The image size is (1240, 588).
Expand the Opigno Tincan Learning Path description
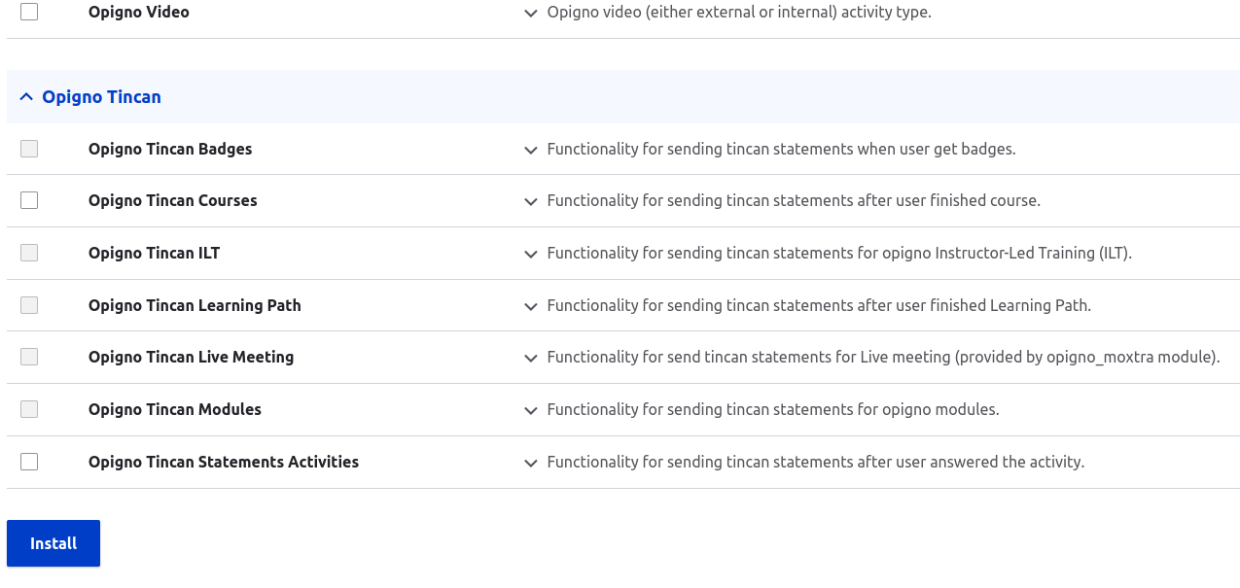coord(530,306)
